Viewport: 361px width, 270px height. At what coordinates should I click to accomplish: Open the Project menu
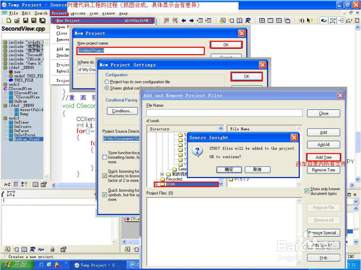click(59, 13)
